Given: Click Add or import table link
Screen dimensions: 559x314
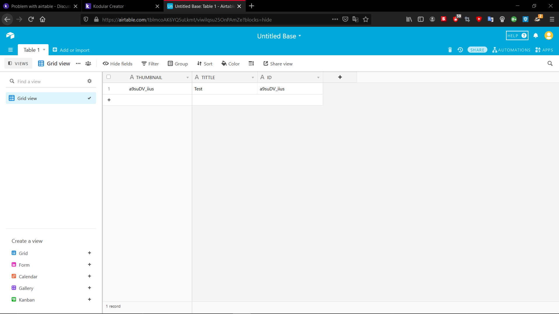Looking at the screenshot, I should [x=71, y=50].
